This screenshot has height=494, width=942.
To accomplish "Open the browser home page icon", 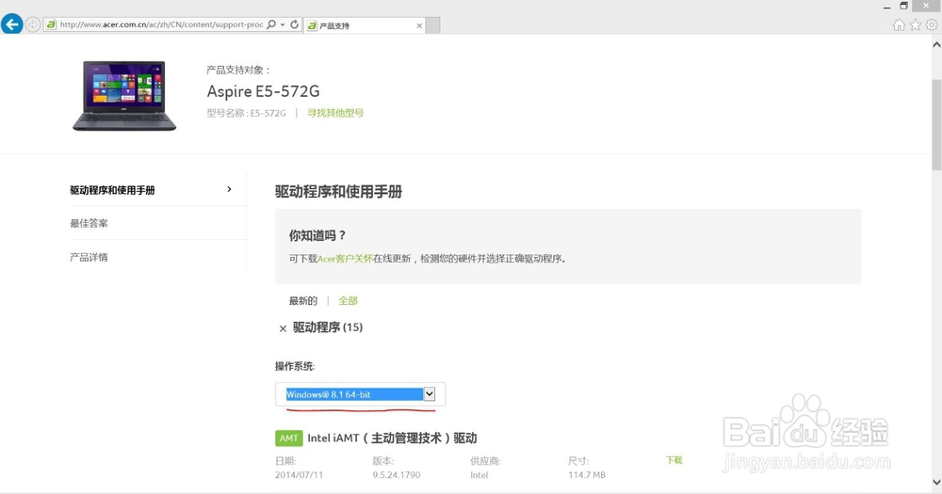I will (899, 24).
